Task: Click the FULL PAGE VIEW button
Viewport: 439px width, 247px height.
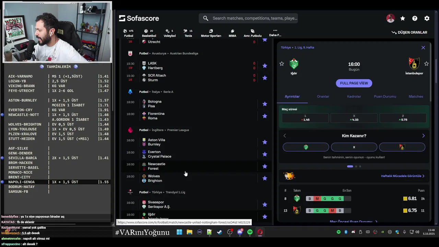Action: coord(354,83)
